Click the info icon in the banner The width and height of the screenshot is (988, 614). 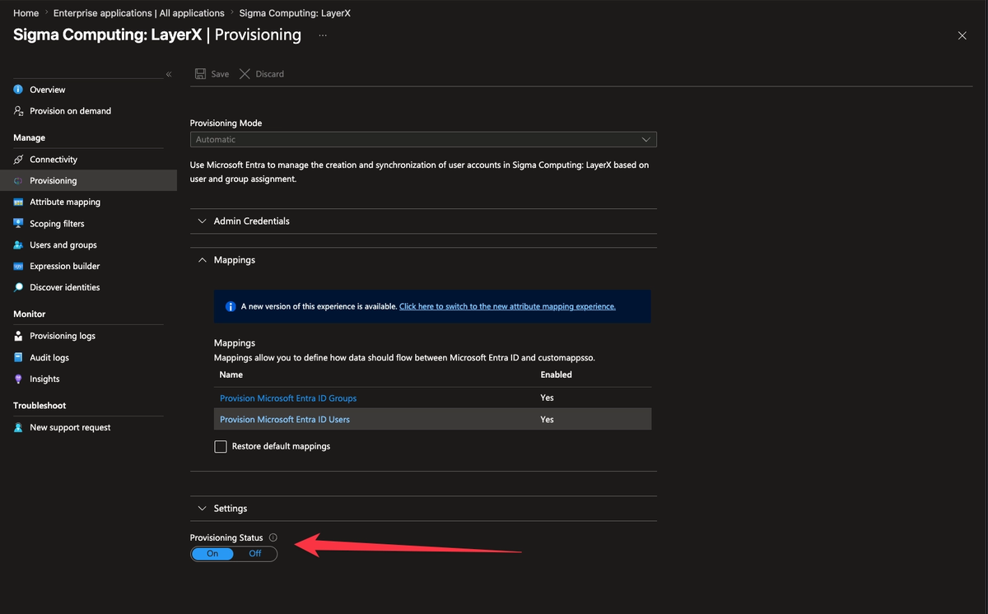coord(231,306)
